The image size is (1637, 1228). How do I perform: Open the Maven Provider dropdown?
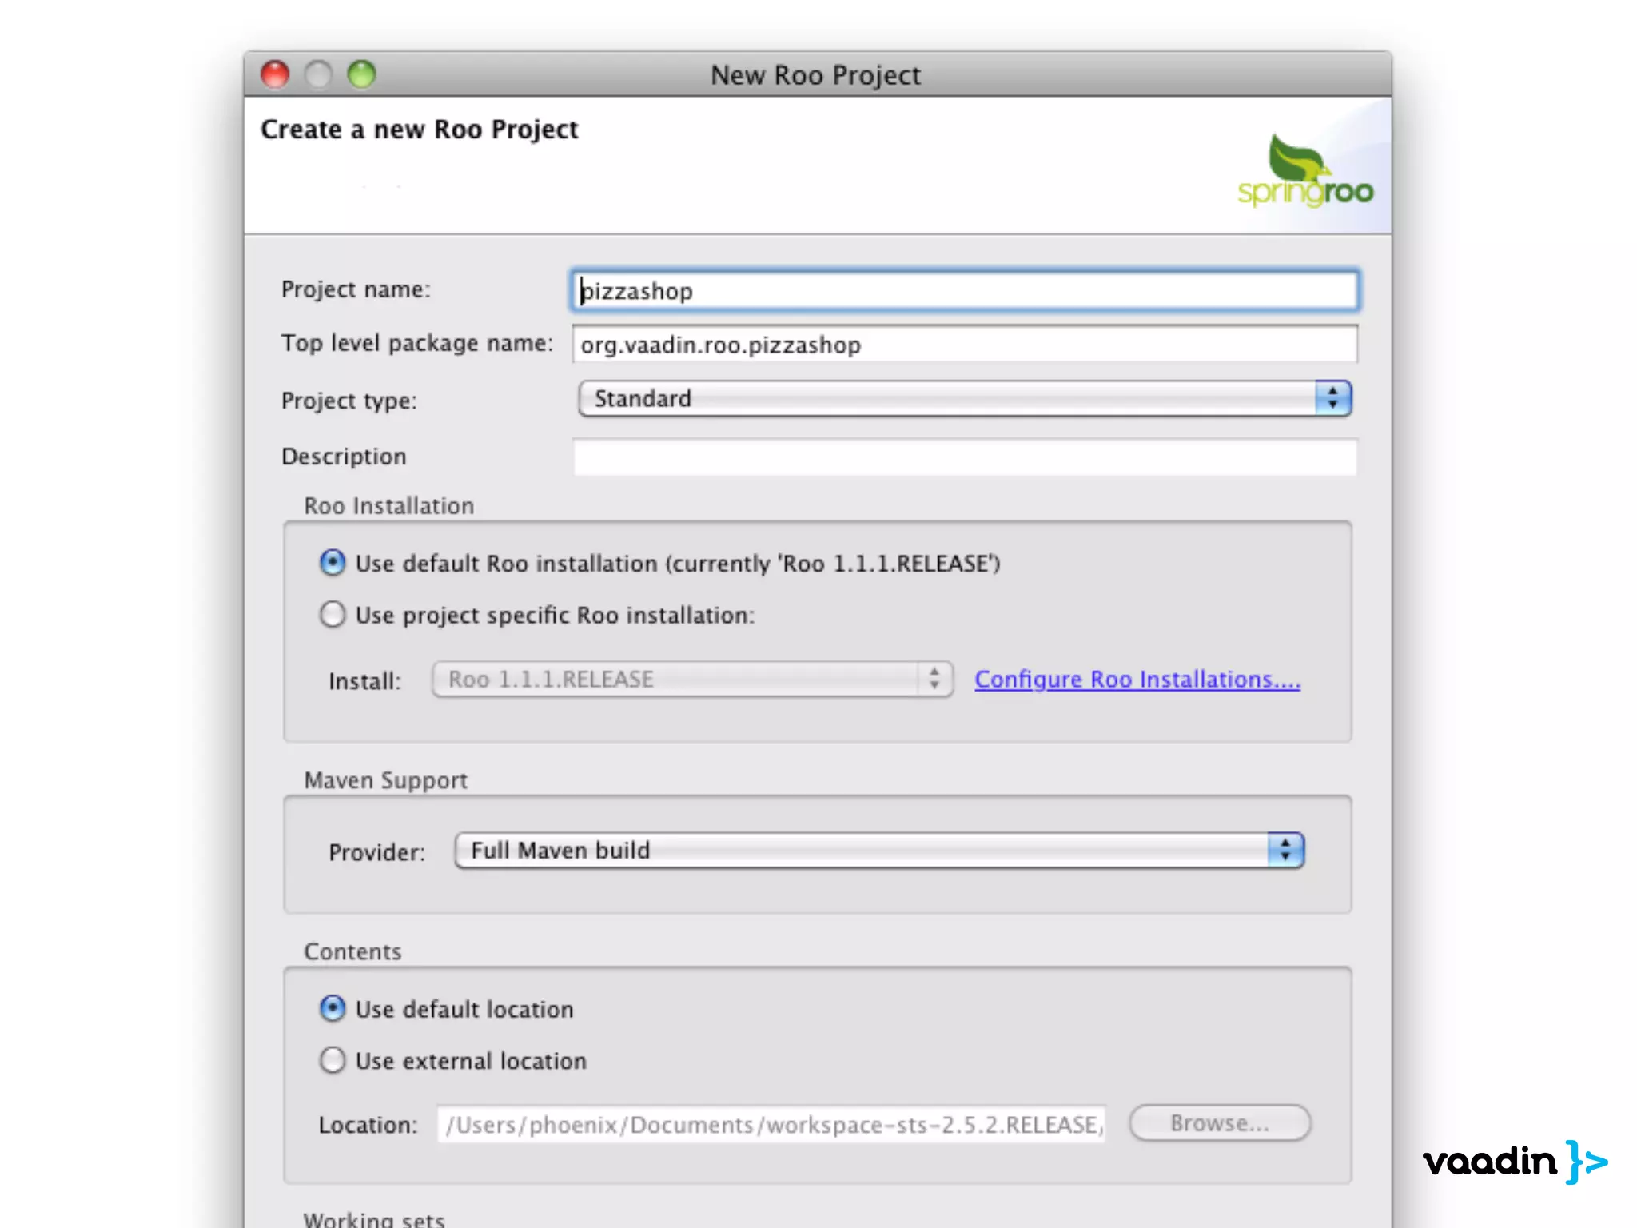click(879, 851)
